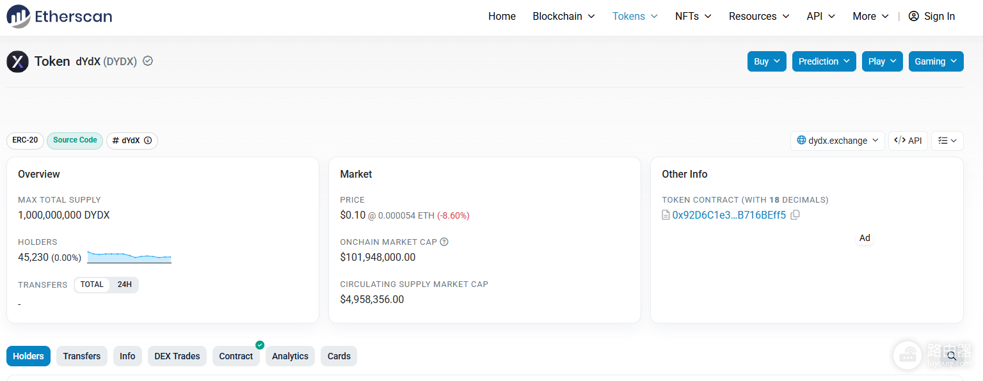Copy the token contract address
The image size is (983, 381).
(x=795, y=215)
